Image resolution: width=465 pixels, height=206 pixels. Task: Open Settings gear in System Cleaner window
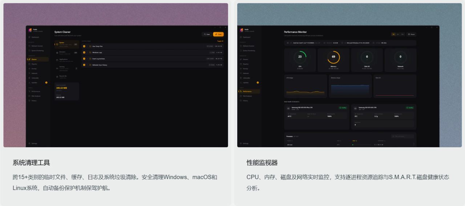pos(29,143)
